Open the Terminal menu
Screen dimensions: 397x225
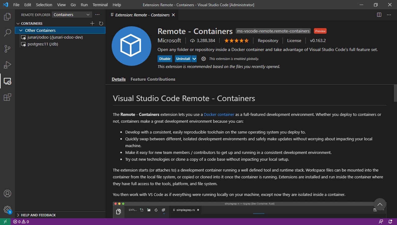pos(100,5)
